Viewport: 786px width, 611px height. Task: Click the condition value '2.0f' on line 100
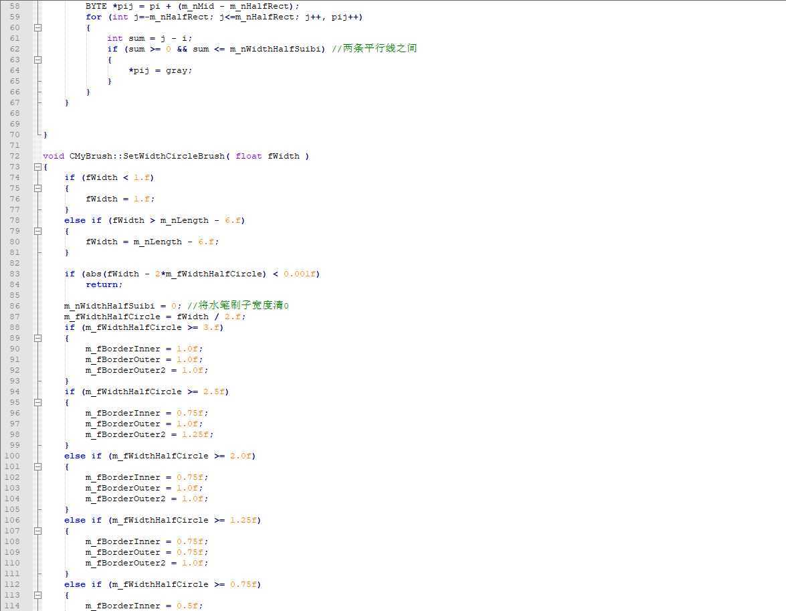click(x=241, y=456)
